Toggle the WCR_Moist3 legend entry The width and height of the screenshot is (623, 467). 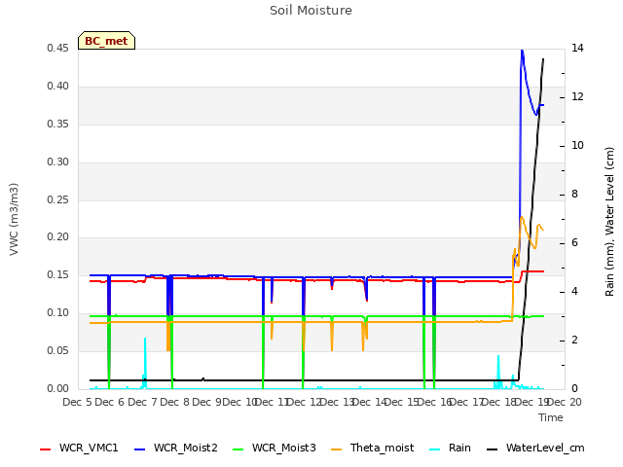(275, 448)
